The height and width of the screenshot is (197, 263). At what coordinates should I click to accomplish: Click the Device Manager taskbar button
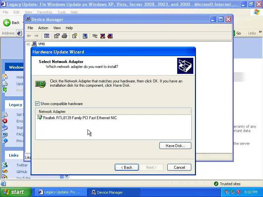114,192
